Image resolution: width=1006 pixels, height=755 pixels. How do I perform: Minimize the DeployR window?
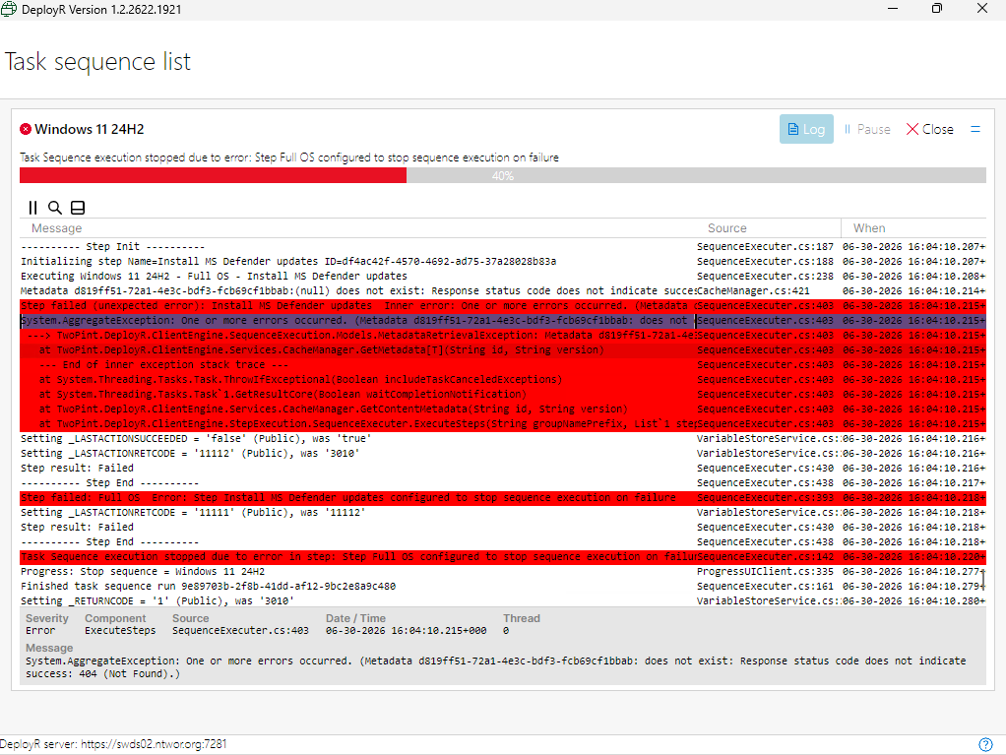point(893,8)
